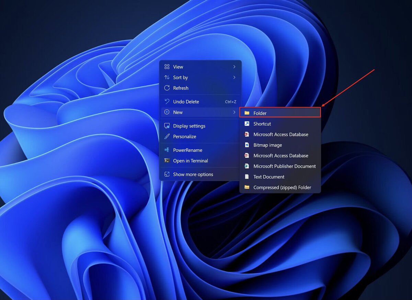Open the Sort by submenu
This screenshot has height=300, width=412.
pos(200,77)
